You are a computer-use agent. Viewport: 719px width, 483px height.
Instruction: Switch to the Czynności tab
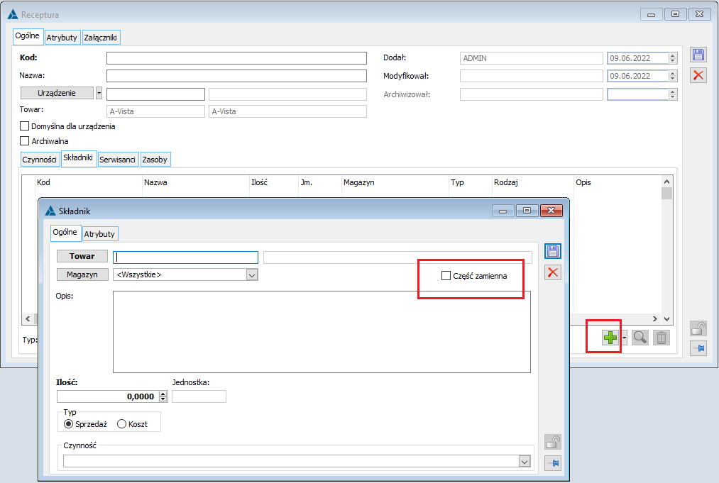point(40,160)
